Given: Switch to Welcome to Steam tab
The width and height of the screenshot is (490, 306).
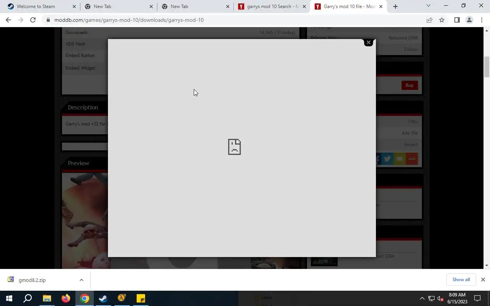Looking at the screenshot, I should click(36, 7).
